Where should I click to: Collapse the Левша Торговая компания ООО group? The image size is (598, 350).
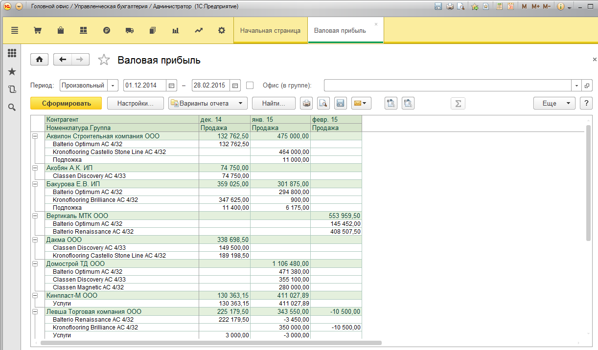point(35,311)
